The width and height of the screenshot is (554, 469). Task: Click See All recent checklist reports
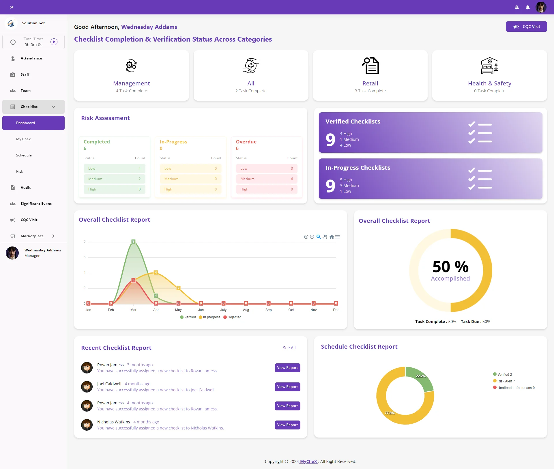click(289, 348)
